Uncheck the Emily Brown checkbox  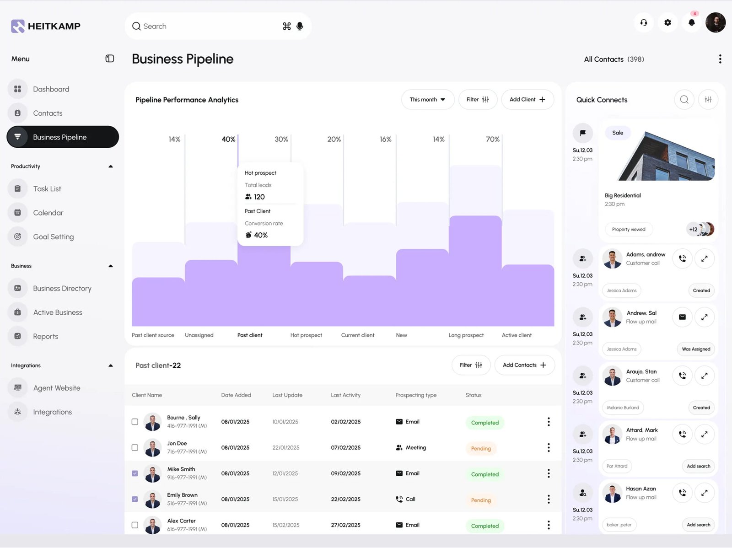pos(135,499)
